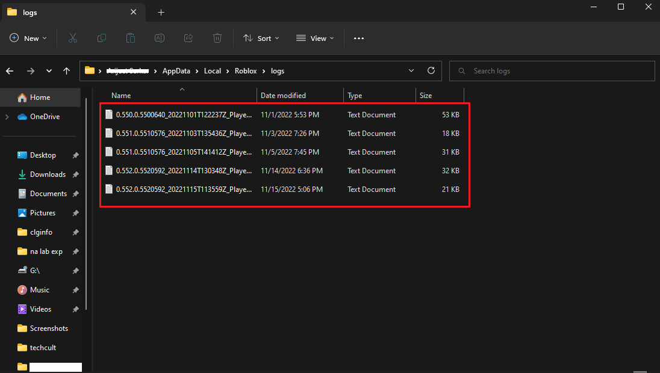Open the View dropdown menu
The height and width of the screenshot is (373, 660).
(315, 38)
